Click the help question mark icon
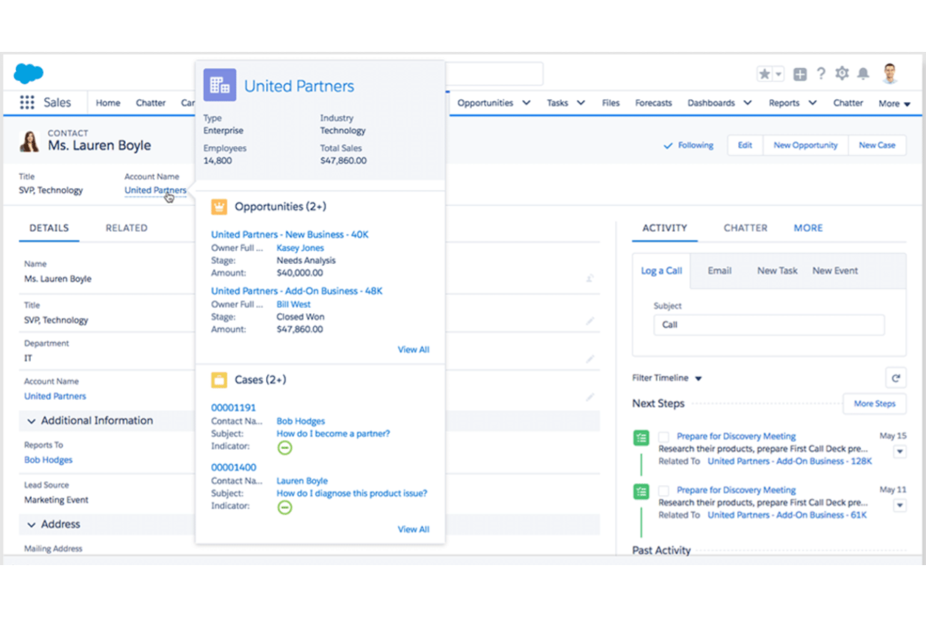This screenshot has width=926, height=617. 822,73
